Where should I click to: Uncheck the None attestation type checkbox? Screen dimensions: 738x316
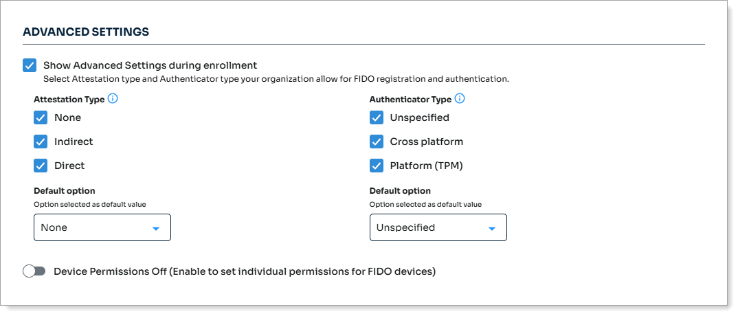coord(41,117)
